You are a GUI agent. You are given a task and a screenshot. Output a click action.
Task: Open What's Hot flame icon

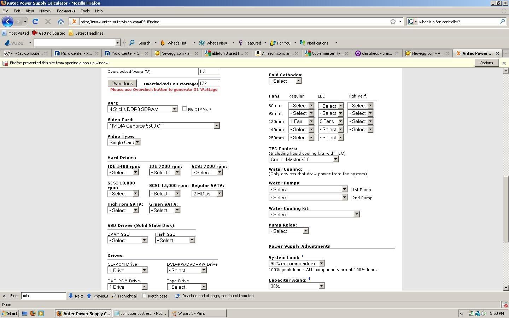(163, 43)
